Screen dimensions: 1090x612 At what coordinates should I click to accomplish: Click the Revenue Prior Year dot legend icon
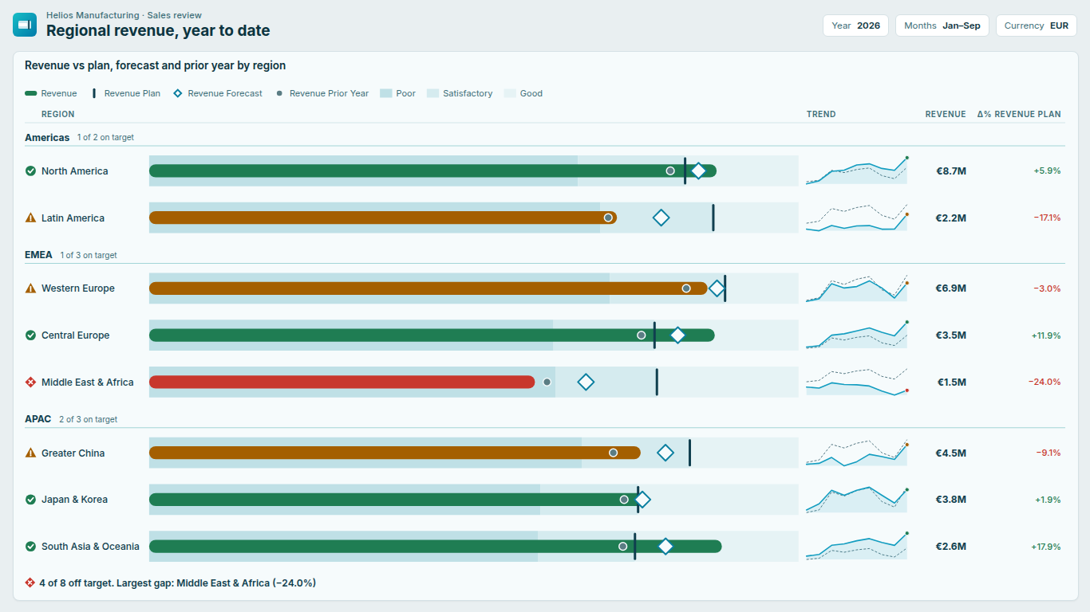279,93
